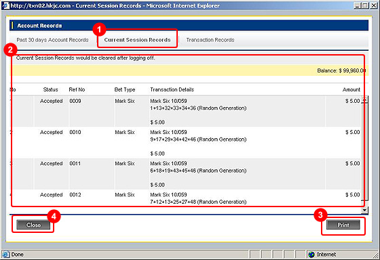The image size is (380, 260).
Task: Click the Print button
Action: click(343, 225)
